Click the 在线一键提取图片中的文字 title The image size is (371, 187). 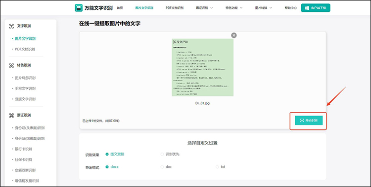click(x=109, y=24)
